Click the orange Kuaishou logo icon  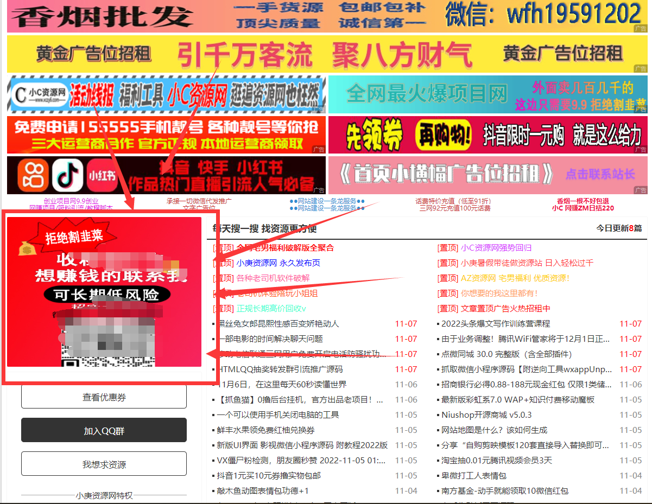tap(33, 175)
